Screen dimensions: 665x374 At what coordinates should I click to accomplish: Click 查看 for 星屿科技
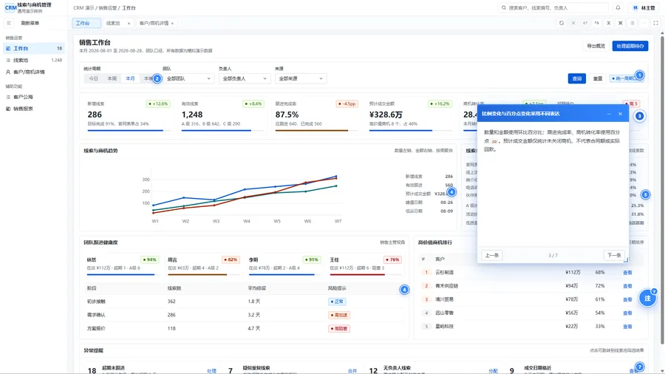627,327
